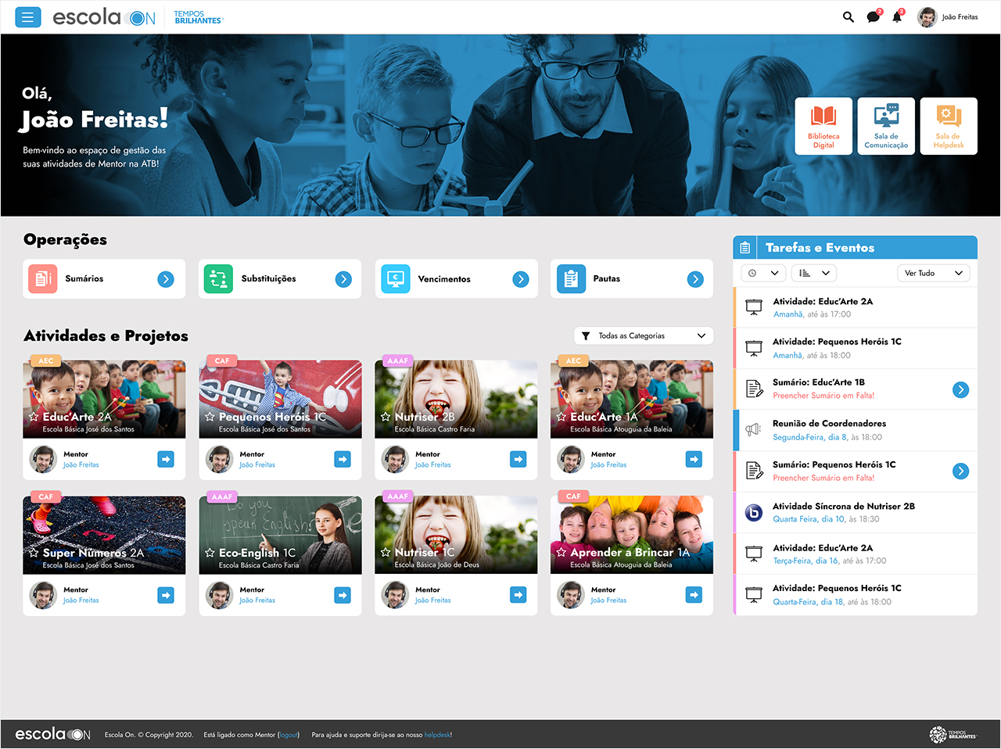Image resolution: width=1001 pixels, height=749 pixels.
Task: Click the Sumários operation icon
Action: tap(43, 279)
